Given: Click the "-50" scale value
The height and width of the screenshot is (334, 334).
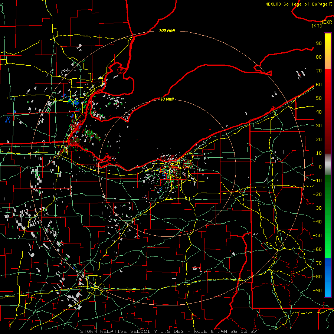Looking at the screenshot, I should (x=317, y=236).
